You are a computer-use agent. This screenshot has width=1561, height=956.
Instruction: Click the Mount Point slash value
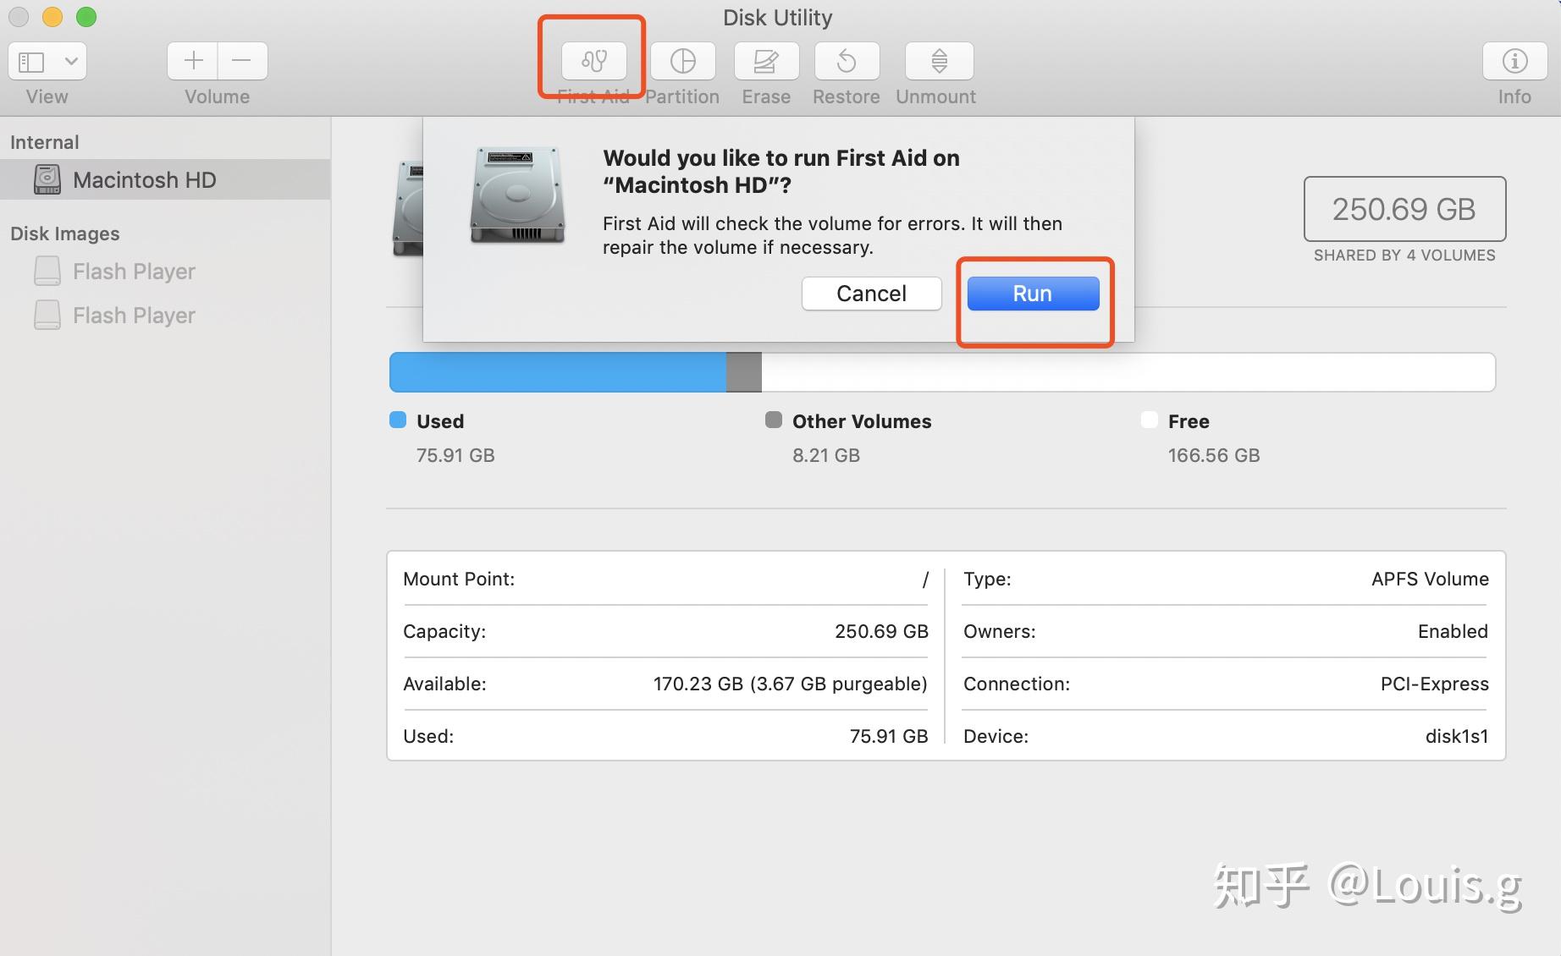pos(925,579)
